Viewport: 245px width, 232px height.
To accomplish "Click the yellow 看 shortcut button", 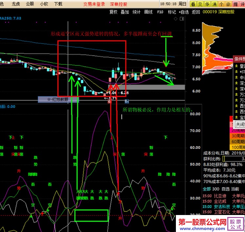I will 193,4.
